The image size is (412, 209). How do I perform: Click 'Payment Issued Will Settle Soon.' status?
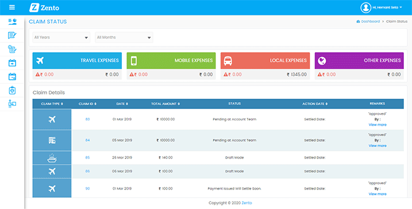pyautogui.click(x=234, y=188)
